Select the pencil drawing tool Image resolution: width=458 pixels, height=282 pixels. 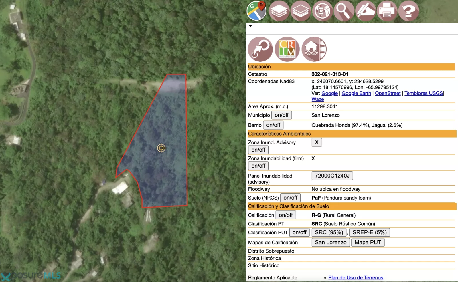pos(366,11)
